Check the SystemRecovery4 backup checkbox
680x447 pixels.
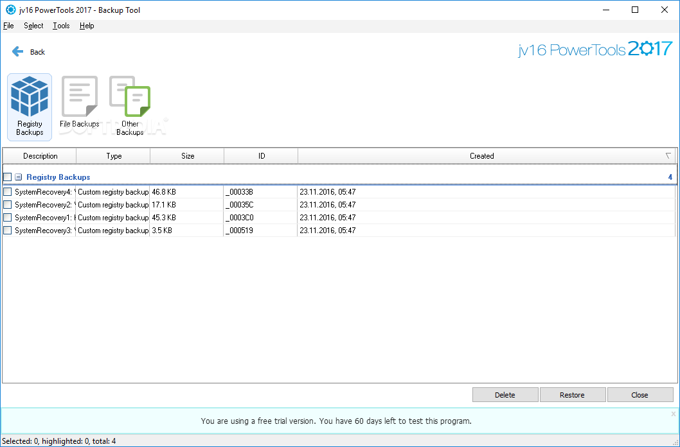point(7,192)
